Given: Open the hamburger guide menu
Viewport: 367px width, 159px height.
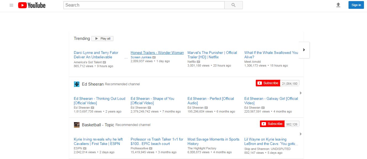Looking at the screenshot, I should tap(11, 5).
